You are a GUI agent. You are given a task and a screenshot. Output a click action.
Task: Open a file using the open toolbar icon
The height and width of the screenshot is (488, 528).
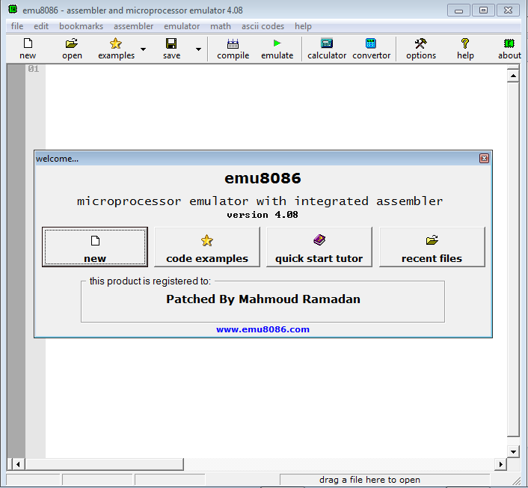72,44
